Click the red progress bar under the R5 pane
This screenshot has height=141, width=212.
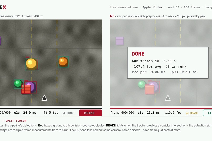161,108
